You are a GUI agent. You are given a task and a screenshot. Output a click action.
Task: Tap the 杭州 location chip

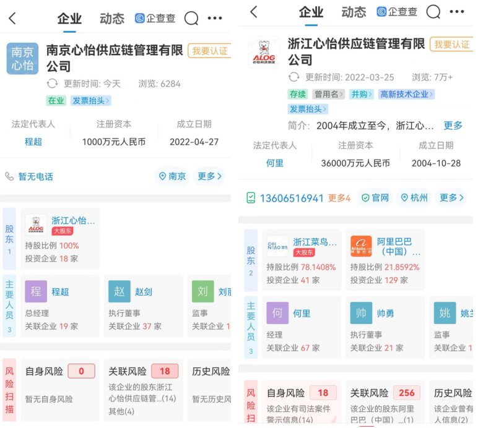[x=414, y=197]
